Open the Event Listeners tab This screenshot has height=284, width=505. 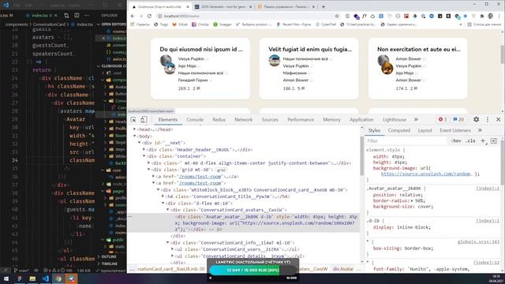[455, 130]
